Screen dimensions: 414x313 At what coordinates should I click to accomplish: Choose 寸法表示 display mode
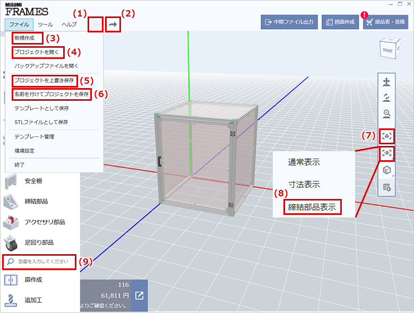click(304, 185)
